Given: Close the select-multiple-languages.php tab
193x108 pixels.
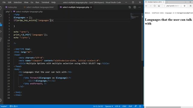Looking at the screenshot, I should point(91,7).
